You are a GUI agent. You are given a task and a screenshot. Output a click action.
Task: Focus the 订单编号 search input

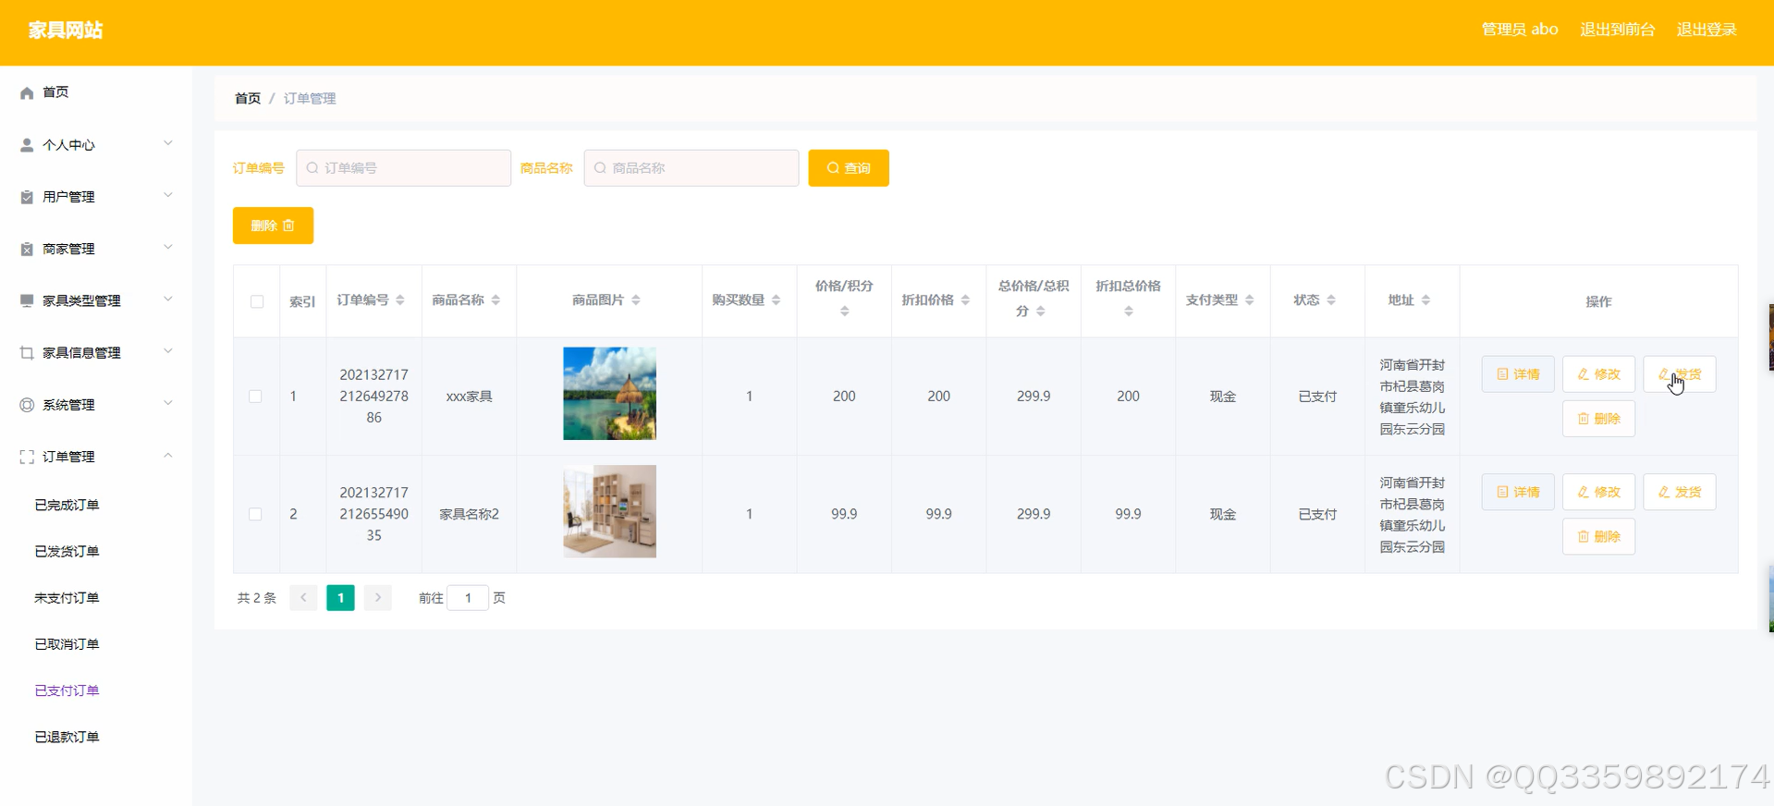click(403, 168)
